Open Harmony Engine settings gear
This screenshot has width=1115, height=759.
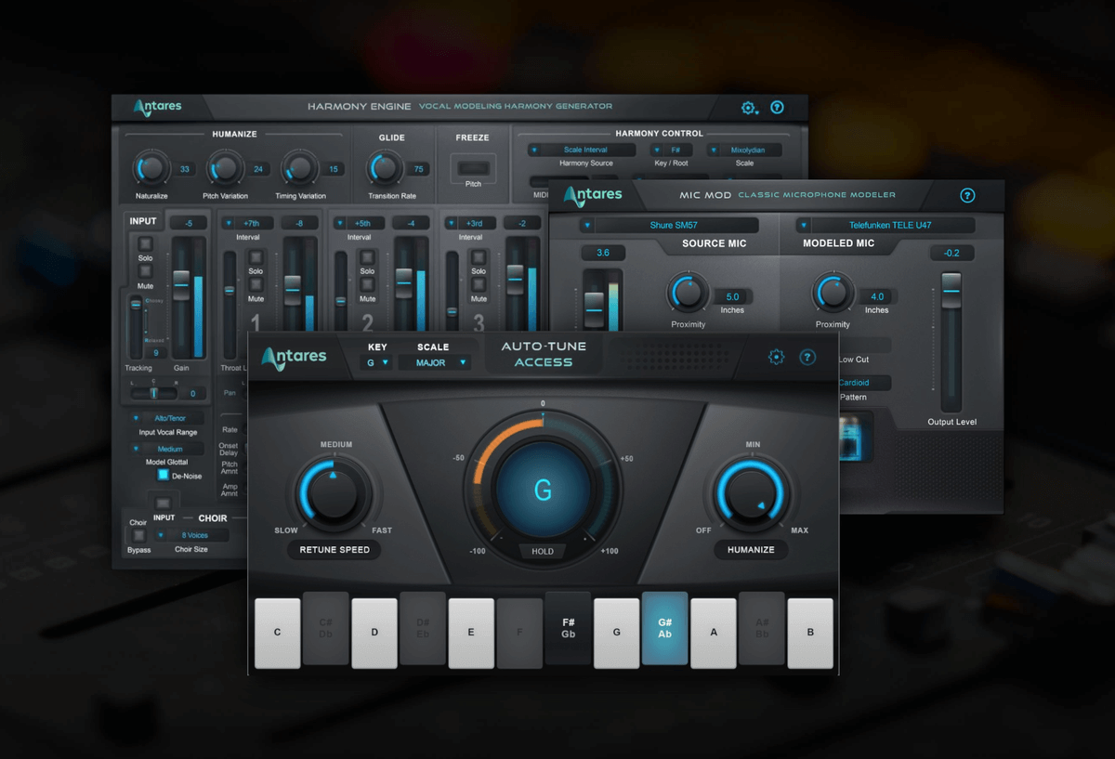[749, 108]
